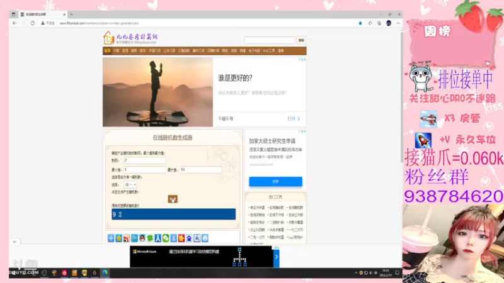Open the 平面几何 nav menu item
This screenshot has height=283, width=504.
(x=154, y=51)
